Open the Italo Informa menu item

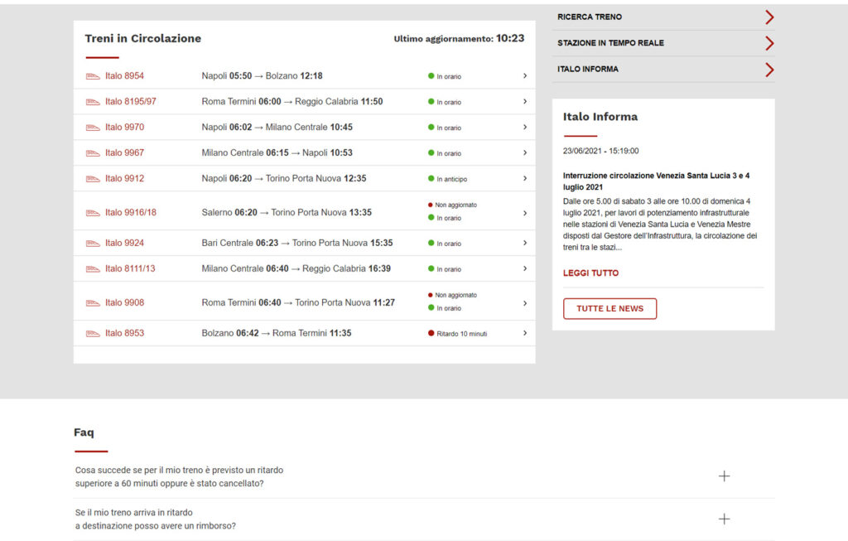[663, 70]
